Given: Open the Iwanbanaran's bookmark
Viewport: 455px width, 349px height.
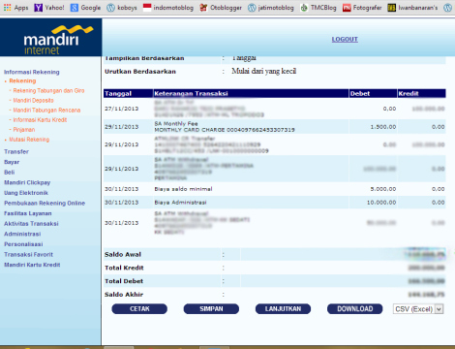Looking at the screenshot, I should point(412,8).
